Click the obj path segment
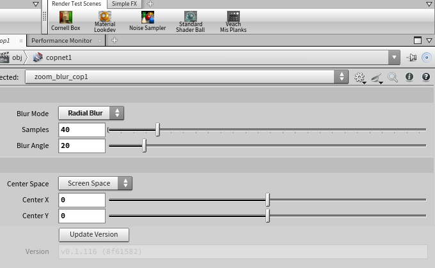435x268 pixels. coord(17,57)
